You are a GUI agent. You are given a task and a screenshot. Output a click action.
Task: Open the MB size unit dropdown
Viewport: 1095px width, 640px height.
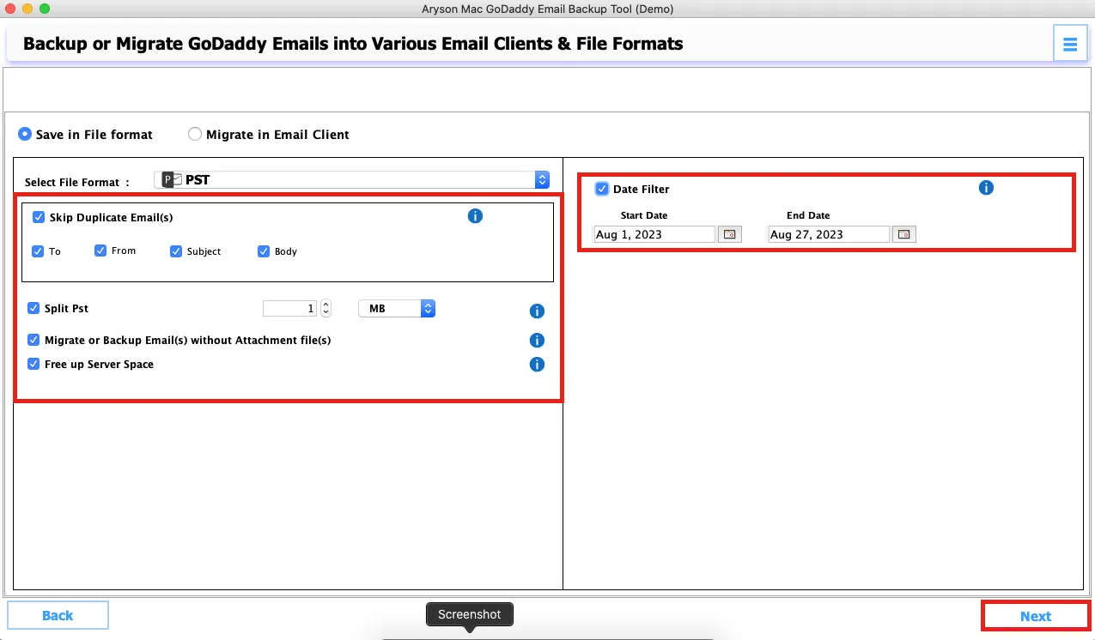click(397, 309)
